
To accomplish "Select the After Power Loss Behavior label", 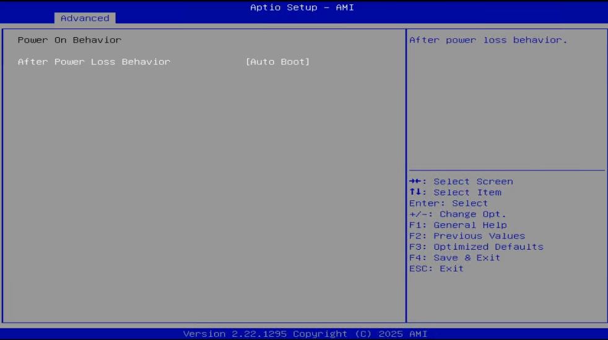I will tap(94, 62).
